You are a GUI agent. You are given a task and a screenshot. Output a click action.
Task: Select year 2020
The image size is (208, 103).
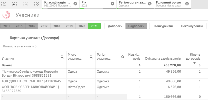[x=82, y=26]
